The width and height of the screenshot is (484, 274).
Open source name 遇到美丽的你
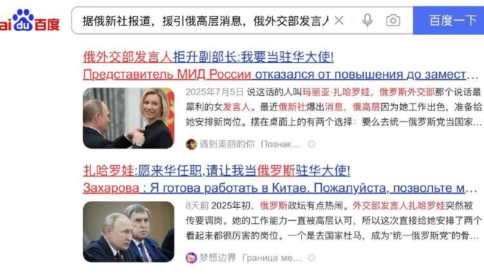[x=227, y=144]
